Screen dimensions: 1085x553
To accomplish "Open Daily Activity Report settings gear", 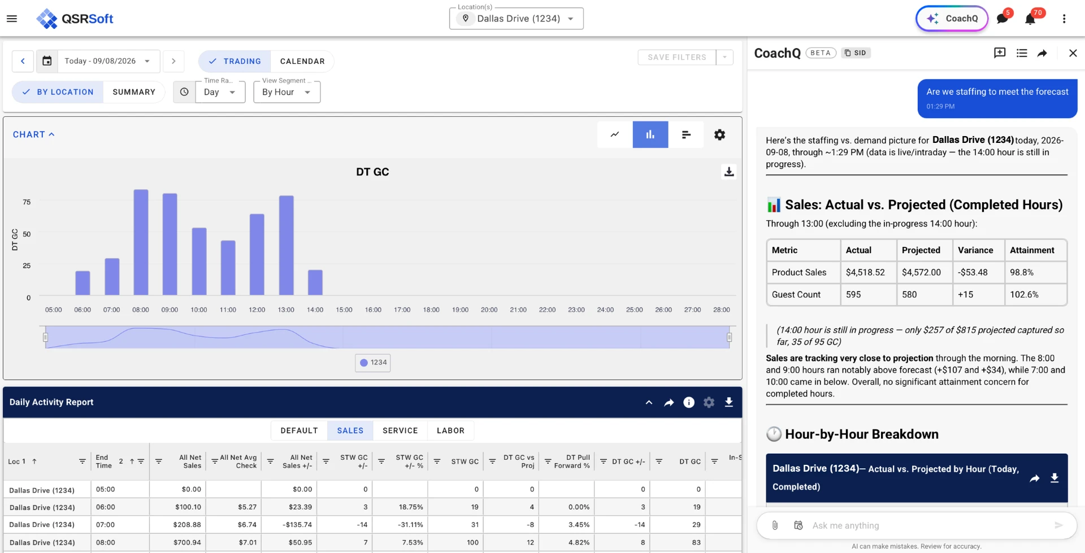I will click(x=709, y=402).
